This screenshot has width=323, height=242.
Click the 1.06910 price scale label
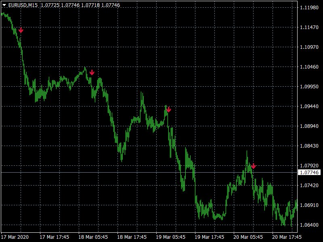pos(309,205)
